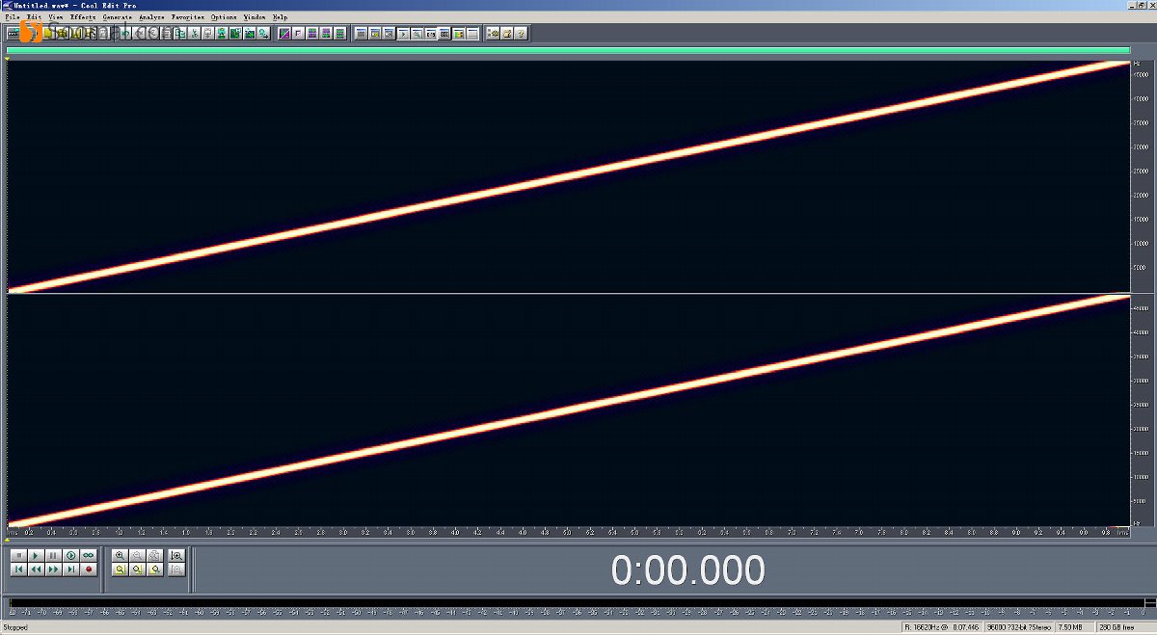1157x635 pixels.
Task: Click the Stop transport button
Action: pos(19,556)
